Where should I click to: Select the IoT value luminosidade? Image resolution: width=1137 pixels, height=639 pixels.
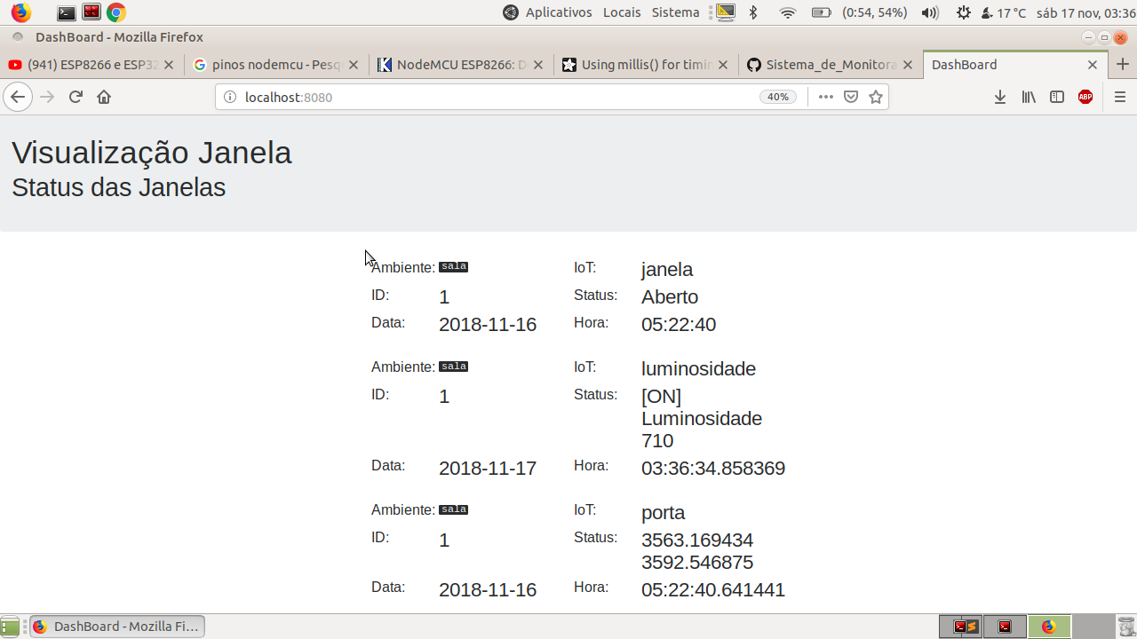[698, 368]
